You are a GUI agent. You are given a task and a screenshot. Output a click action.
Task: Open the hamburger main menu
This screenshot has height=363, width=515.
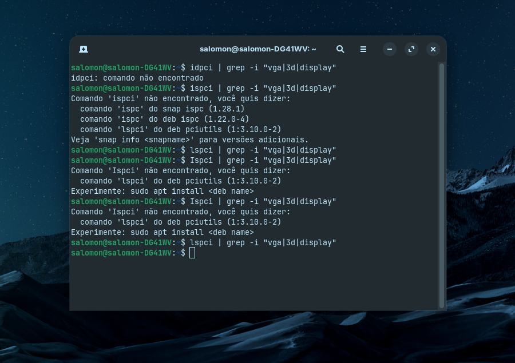[x=363, y=49]
